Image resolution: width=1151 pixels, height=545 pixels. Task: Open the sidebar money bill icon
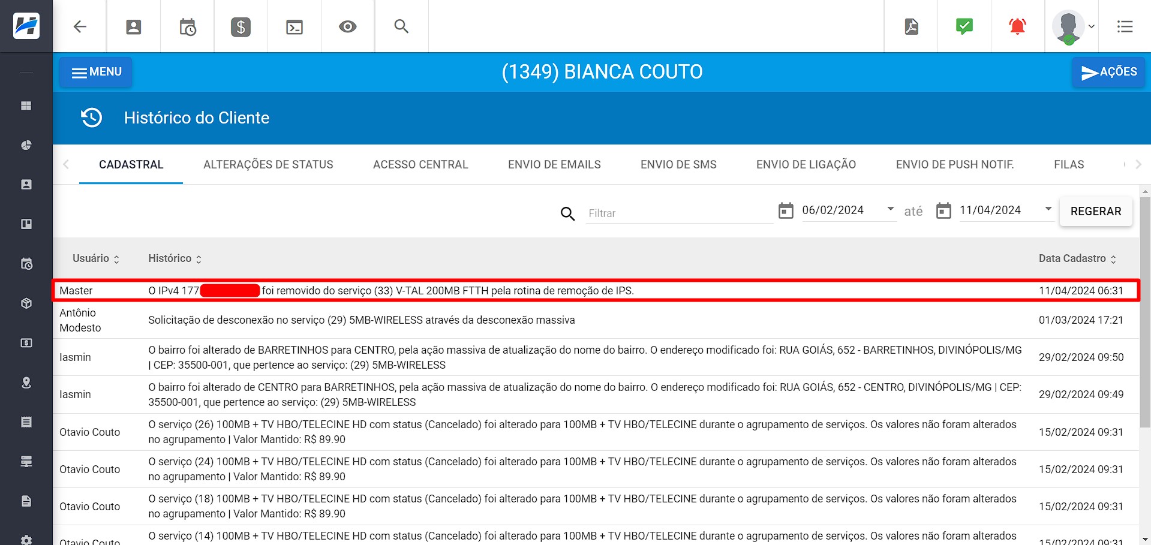click(x=26, y=343)
